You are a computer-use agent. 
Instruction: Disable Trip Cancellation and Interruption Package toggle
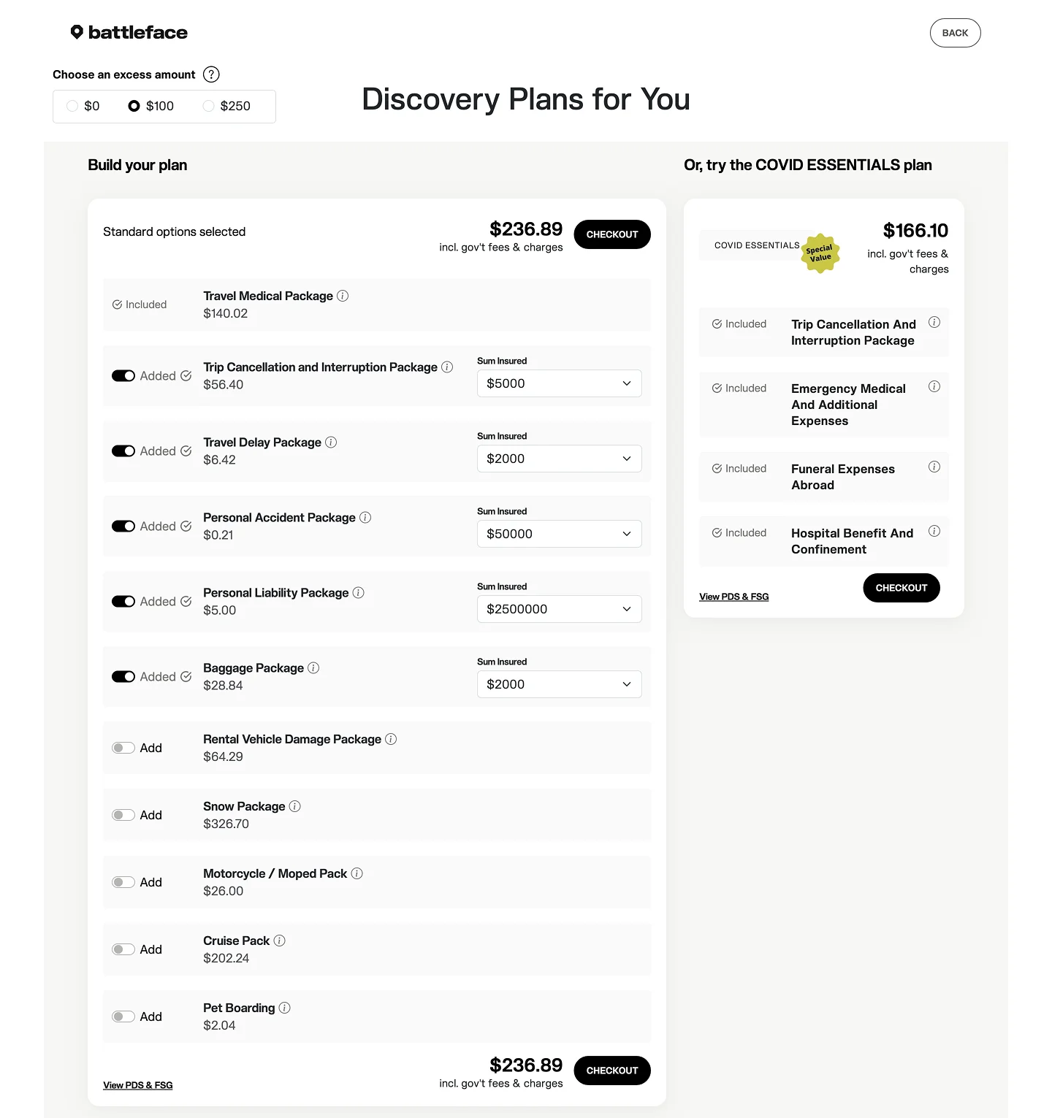coord(123,376)
